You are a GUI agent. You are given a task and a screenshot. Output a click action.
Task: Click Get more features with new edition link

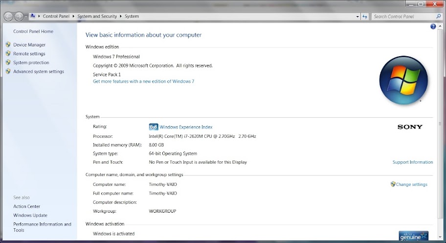143,81
